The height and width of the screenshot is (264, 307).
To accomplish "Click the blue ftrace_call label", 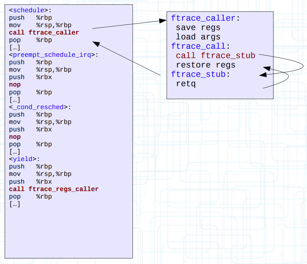I will click(198, 46).
